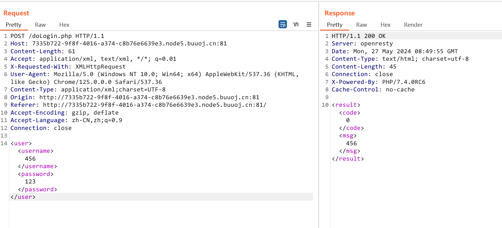Switch to Hex tab in Response panel
Image resolution: width=502 pixels, height=228 pixels.
(x=385, y=25)
